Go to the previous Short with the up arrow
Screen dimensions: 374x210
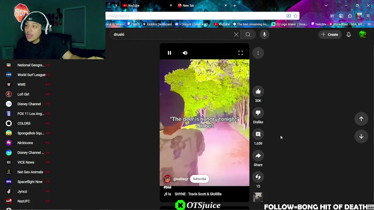[361, 119]
